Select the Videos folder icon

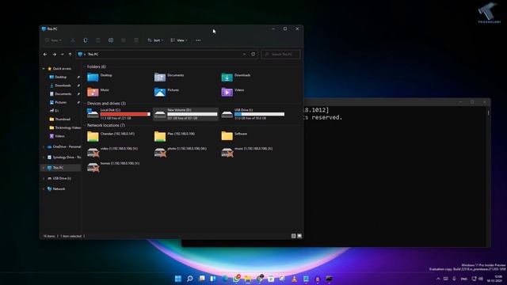[227, 92]
